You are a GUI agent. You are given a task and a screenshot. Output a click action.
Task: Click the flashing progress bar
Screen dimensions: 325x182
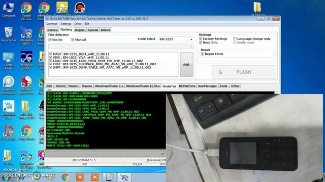coord(105,154)
